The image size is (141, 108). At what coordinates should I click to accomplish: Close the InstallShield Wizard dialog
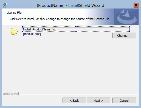coord(136,5)
